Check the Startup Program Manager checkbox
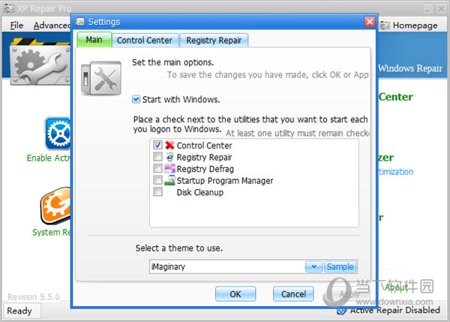 [x=157, y=180]
